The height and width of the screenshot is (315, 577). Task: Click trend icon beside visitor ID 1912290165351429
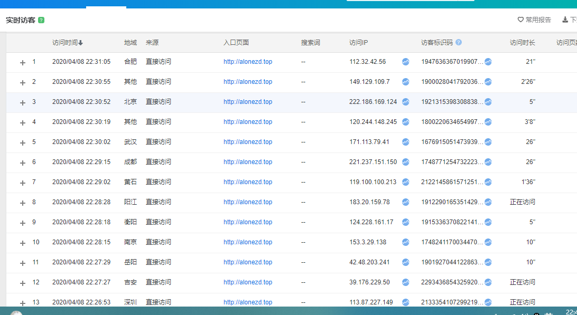pos(488,202)
